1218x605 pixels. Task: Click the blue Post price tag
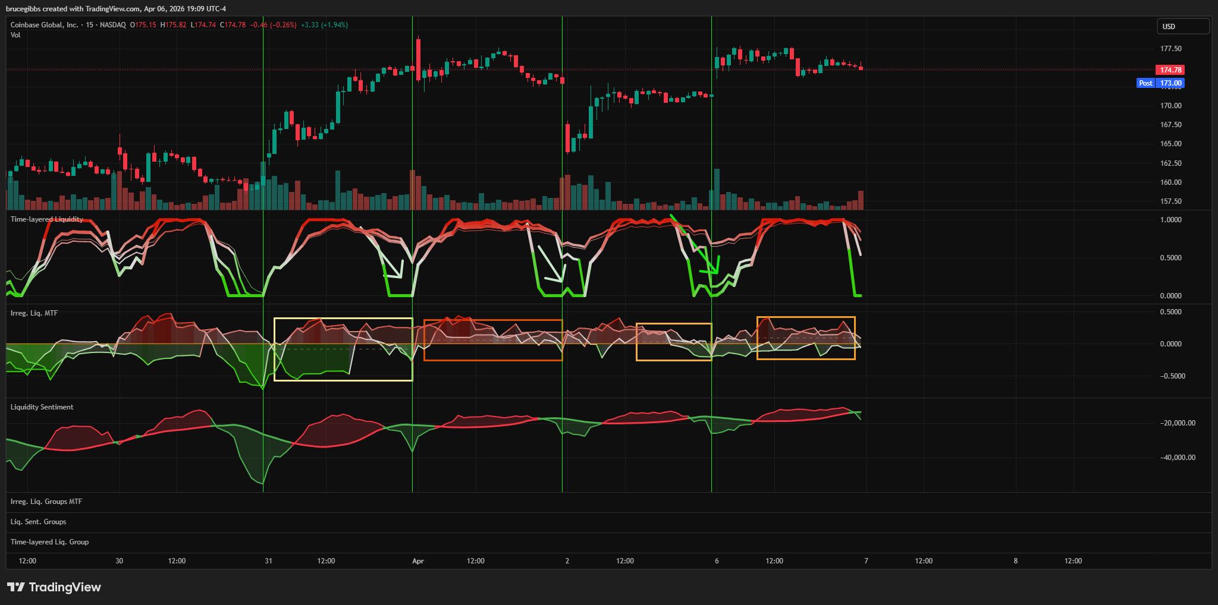[x=1145, y=83]
